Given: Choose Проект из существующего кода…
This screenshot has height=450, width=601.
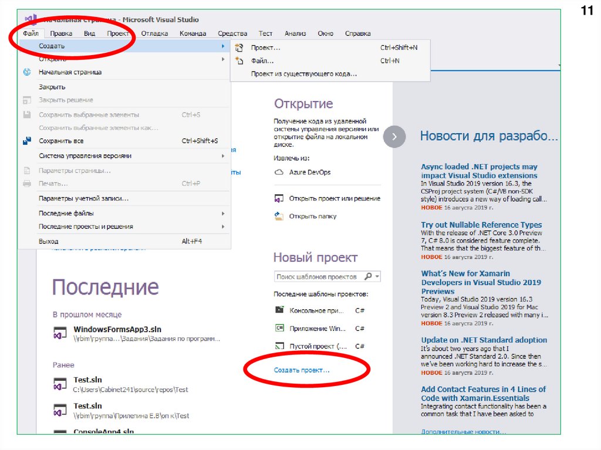Looking at the screenshot, I should coord(330,73).
